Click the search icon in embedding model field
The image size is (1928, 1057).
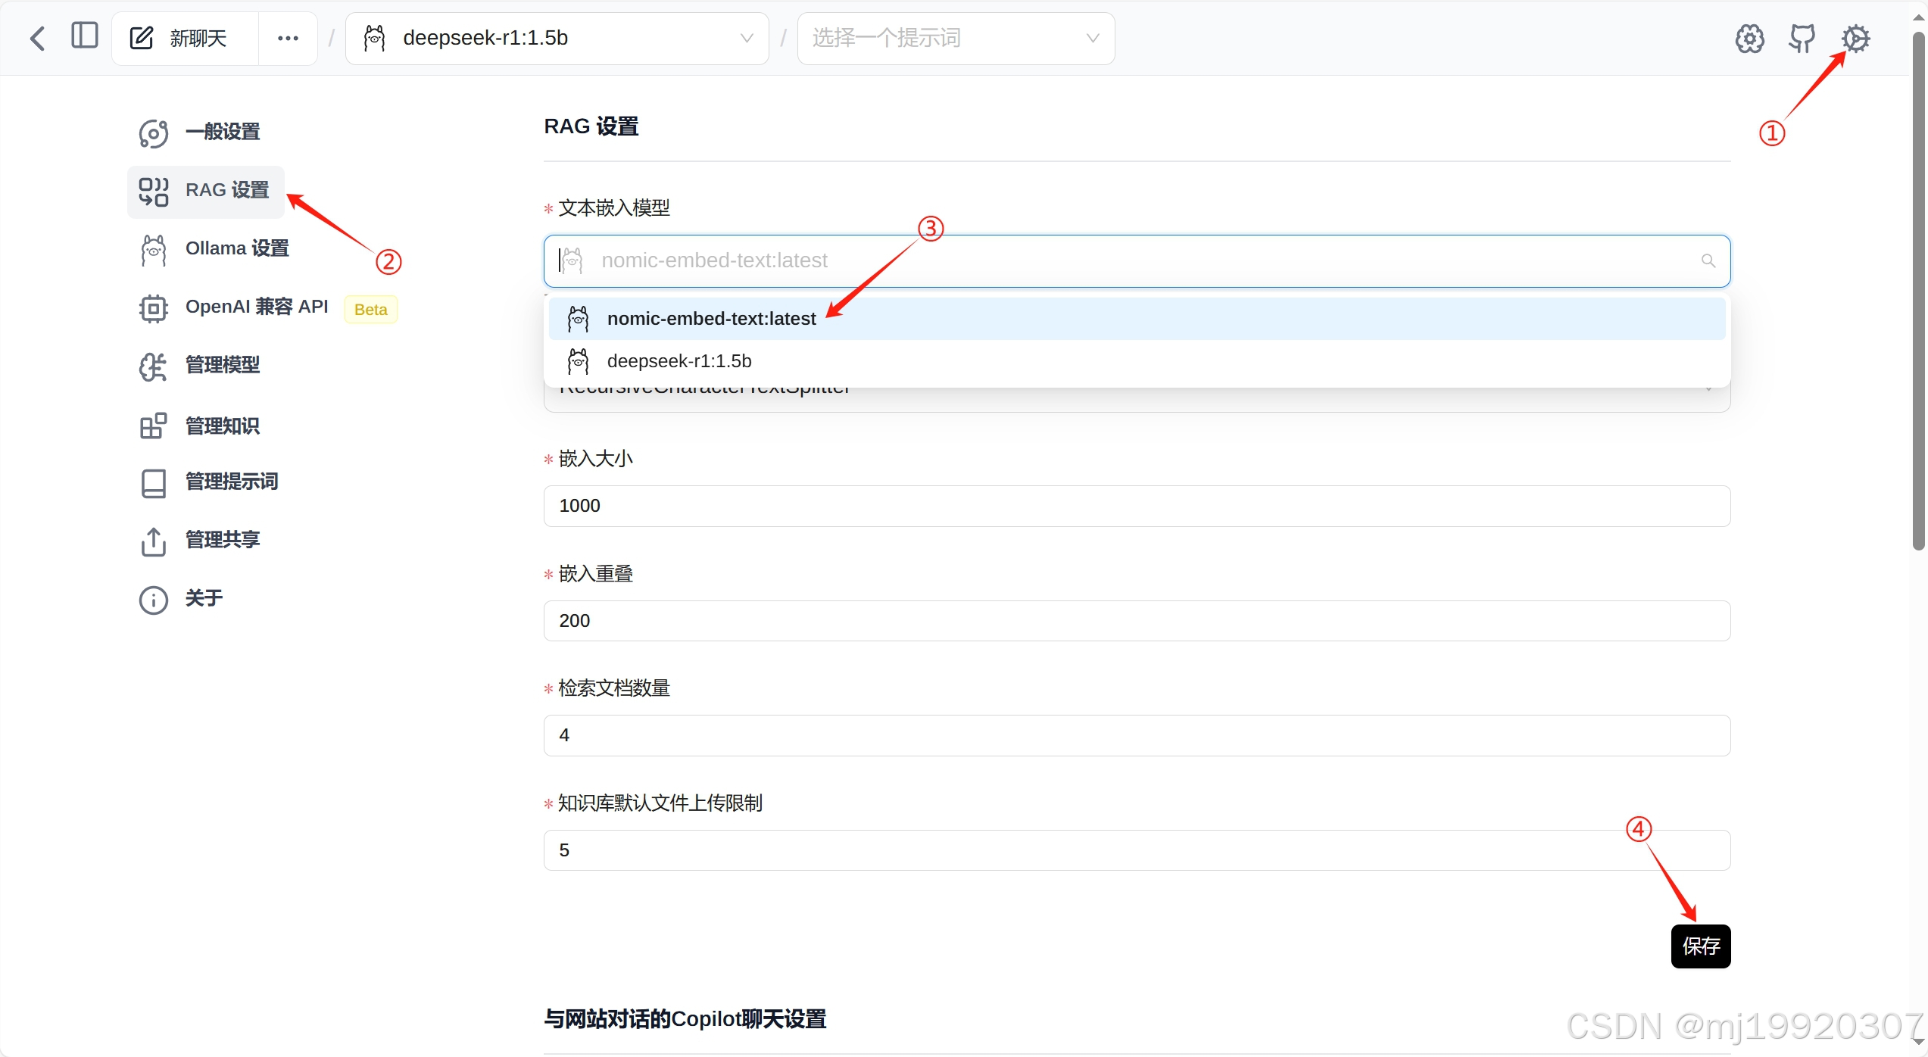pos(1708,261)
